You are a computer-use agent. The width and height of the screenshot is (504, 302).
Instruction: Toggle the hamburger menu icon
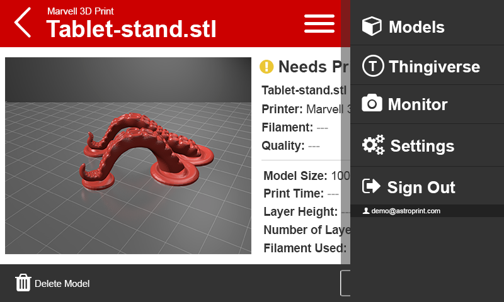pos(319,23)
